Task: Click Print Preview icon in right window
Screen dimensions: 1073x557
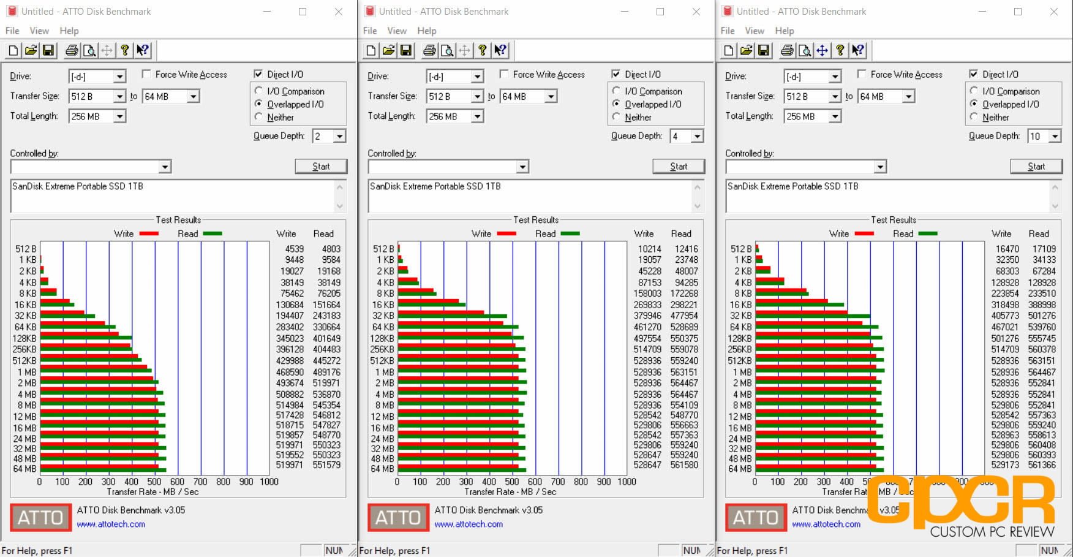Action: click(805, 50)
